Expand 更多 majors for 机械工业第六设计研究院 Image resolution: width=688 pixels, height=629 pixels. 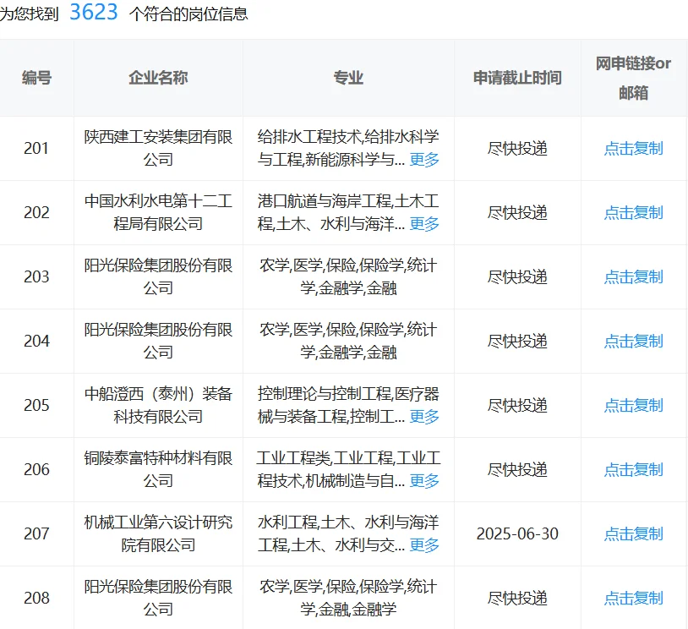[x=424, y=545]
